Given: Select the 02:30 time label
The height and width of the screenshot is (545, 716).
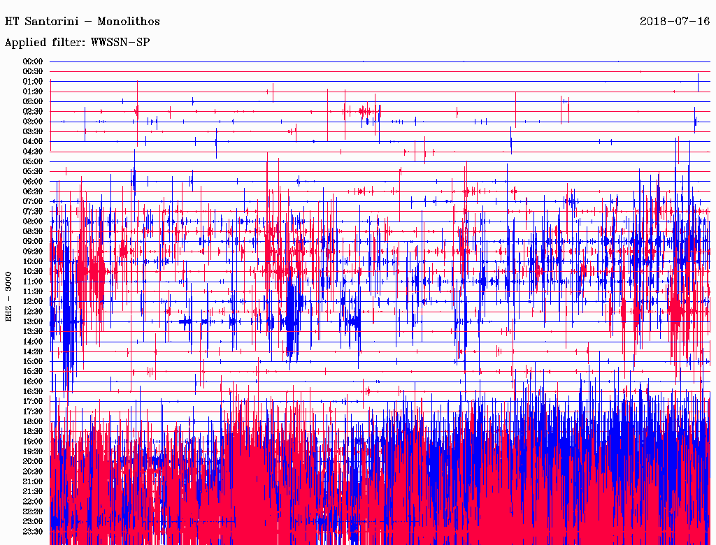Looking at the screenshot, I should pyautogui.click(x=32, y=112).
